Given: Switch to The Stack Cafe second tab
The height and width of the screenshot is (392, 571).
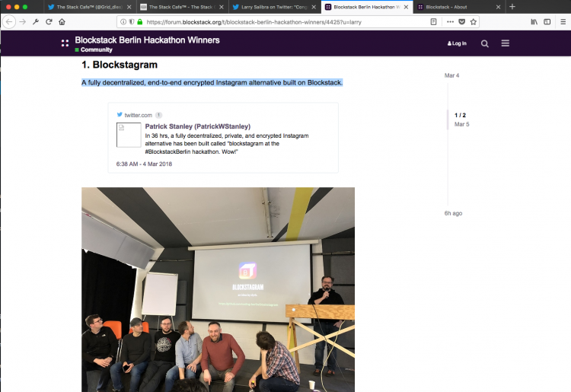Looking at the screenshot, I should pos(182,7).
